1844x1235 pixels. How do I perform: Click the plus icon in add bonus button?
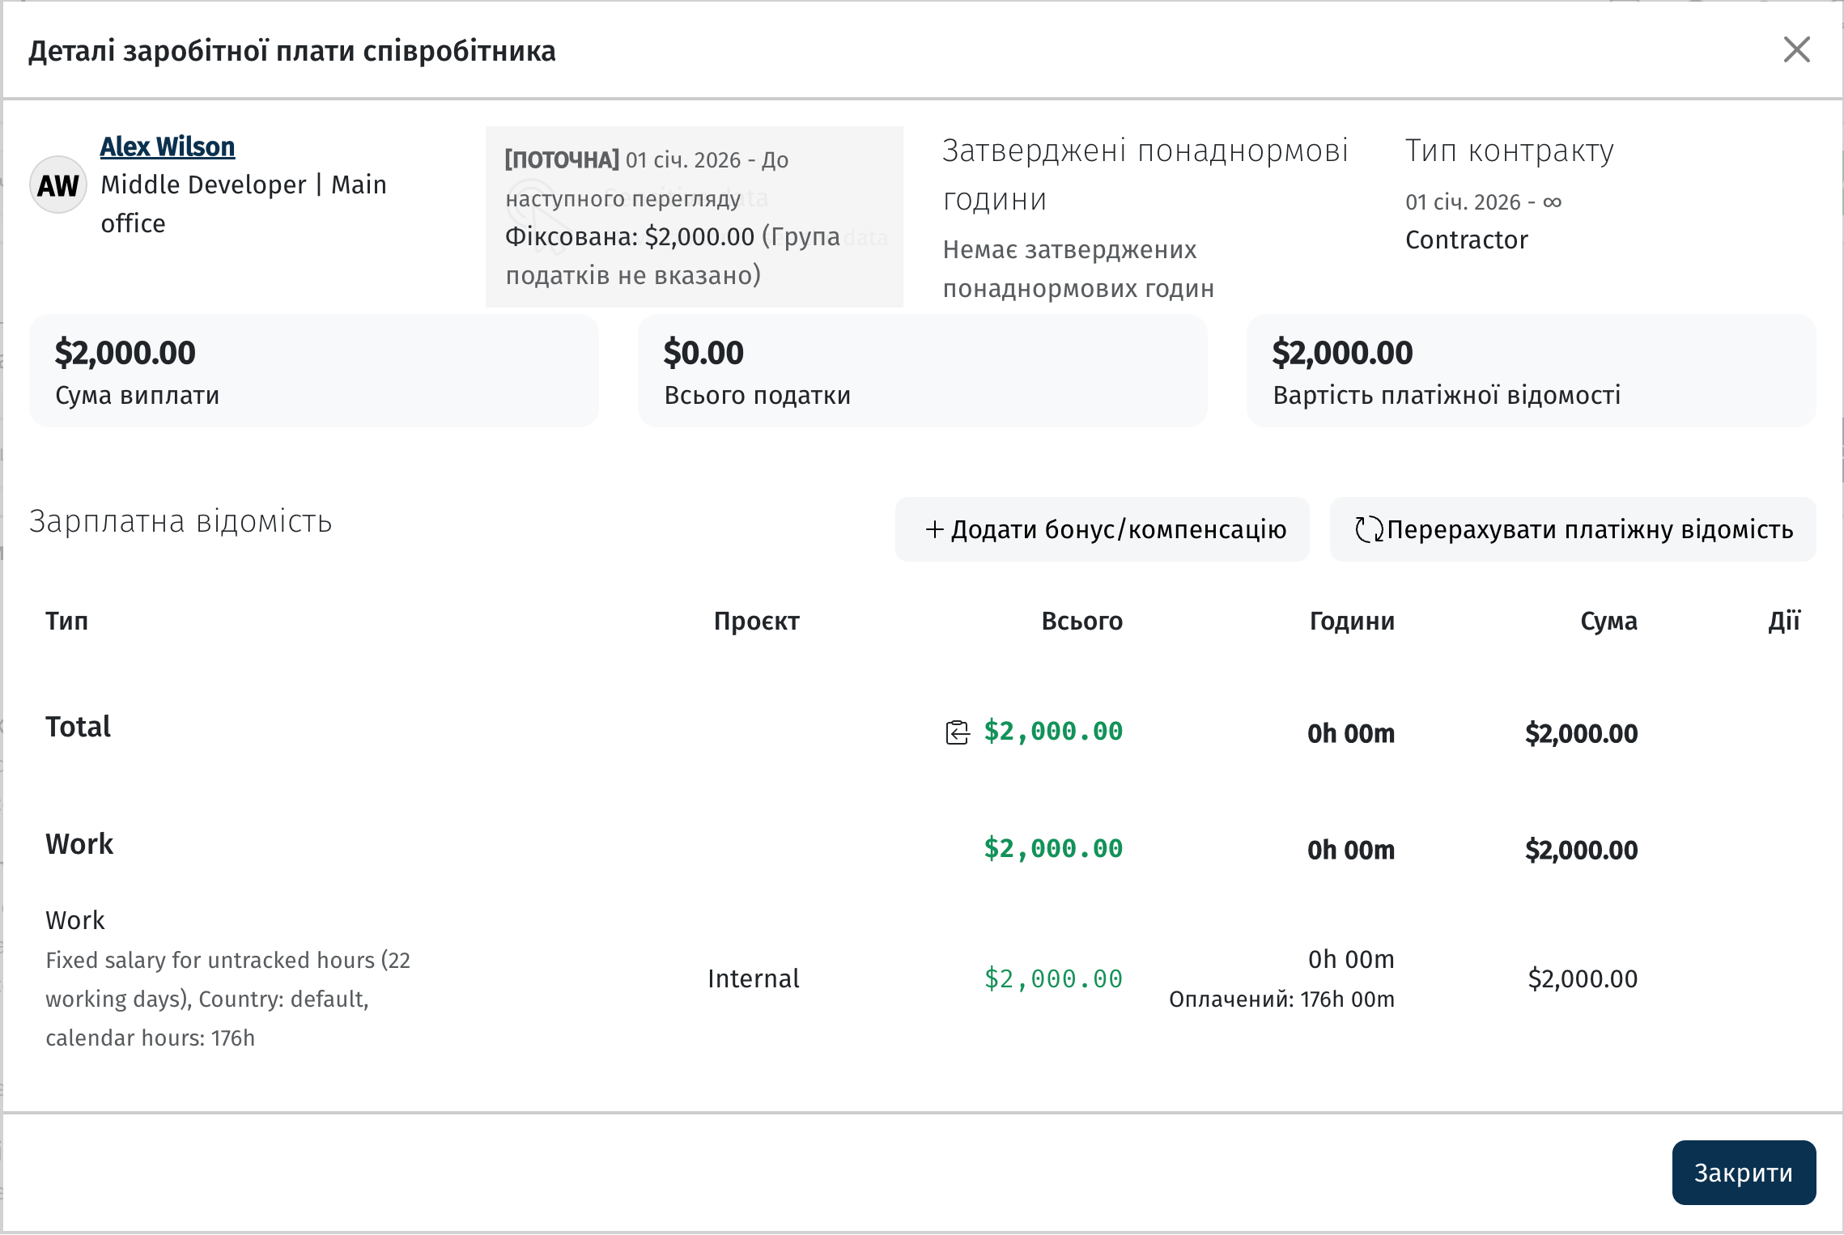tap(935, 529)
